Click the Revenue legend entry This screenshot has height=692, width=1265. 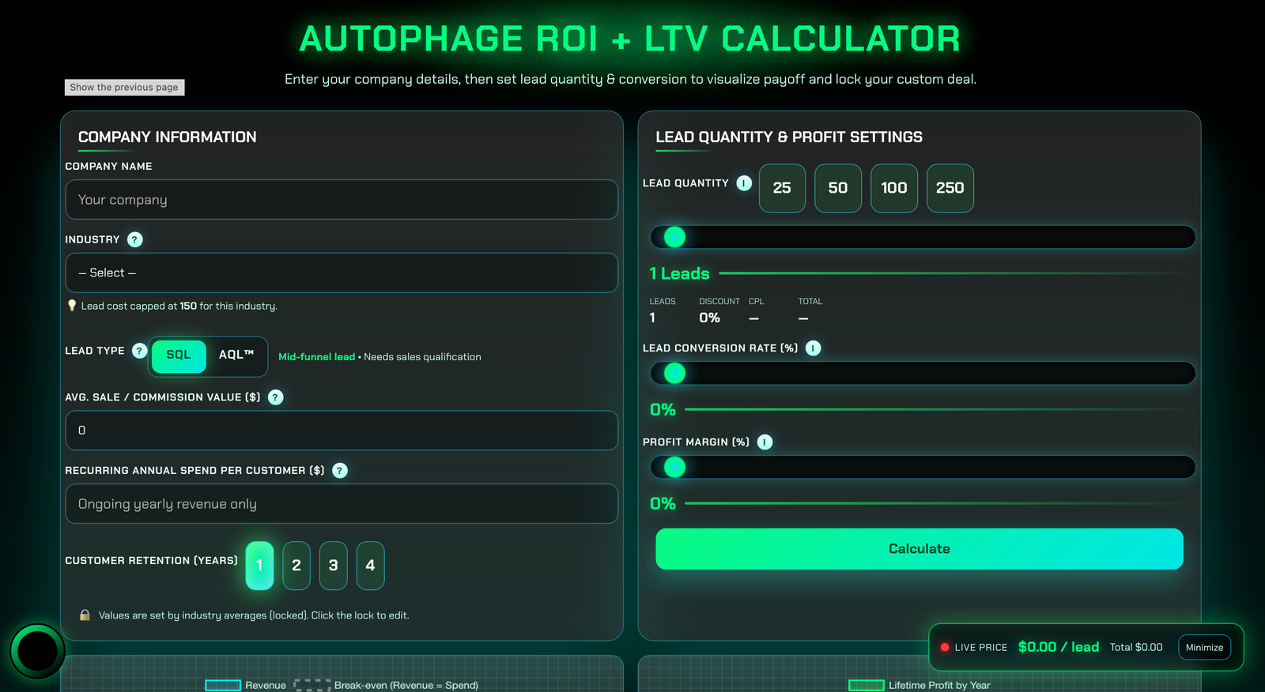click(246, 685)
